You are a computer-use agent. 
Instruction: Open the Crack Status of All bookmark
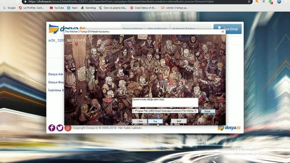click(x=143, y=8)
